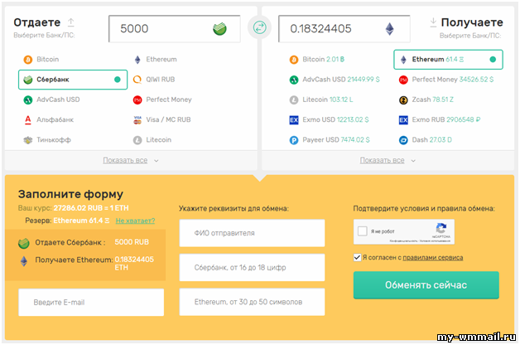
Task: Click the Exmo RUB icon
Action: (x=403, y=120)
